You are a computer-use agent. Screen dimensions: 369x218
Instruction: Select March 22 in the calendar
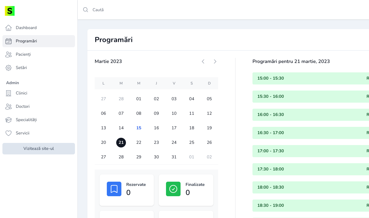[x=139, y=143]
